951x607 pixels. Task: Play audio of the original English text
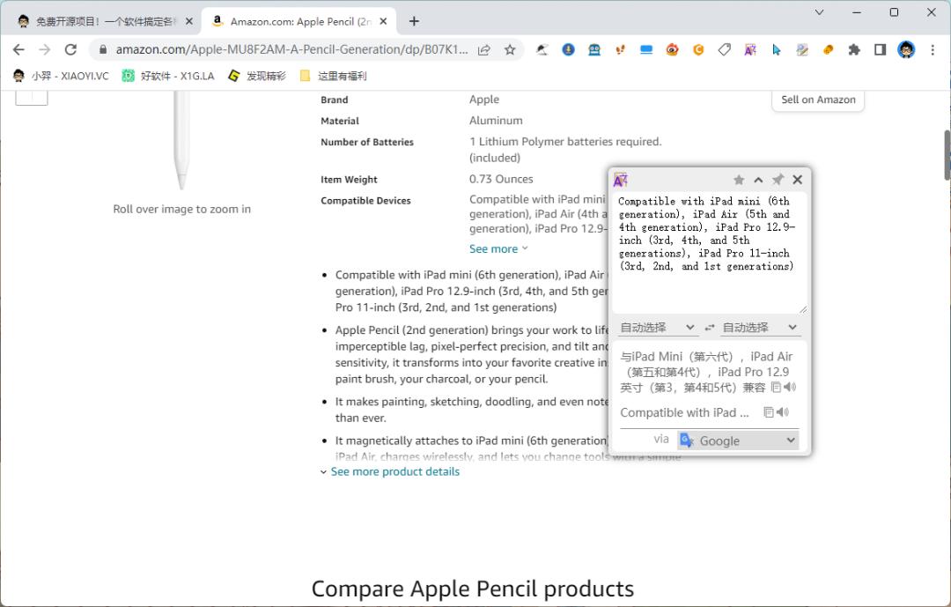(783, 412)
